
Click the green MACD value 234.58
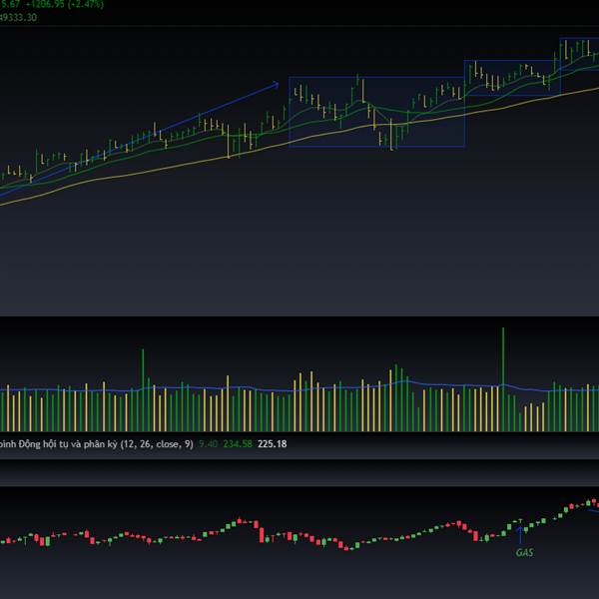238,444
